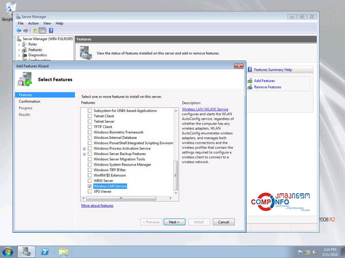Check the XPS Viewer feature

pos(90,191)
